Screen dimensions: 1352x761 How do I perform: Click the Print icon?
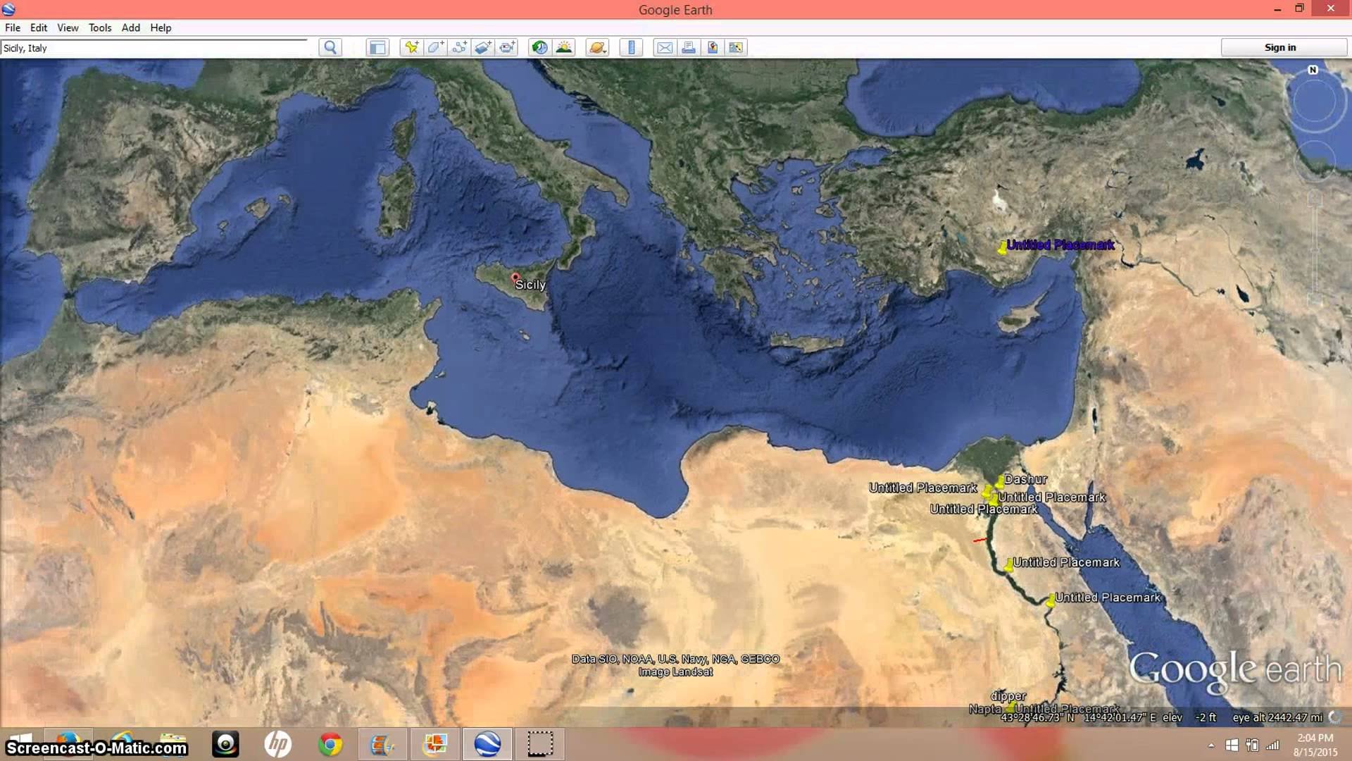coord(689,47)
